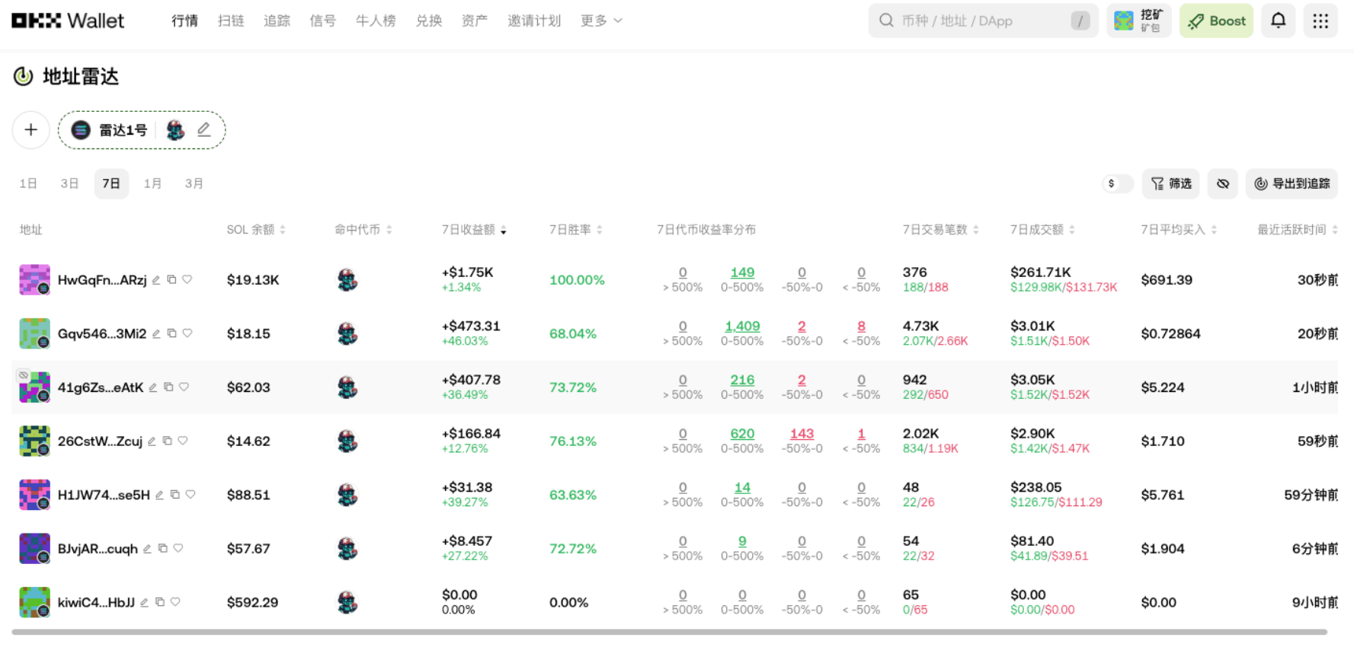This screenshot has width=1354, height=647.
Task: Open the 牛人榜 menu item
Action: click(376, 21)
